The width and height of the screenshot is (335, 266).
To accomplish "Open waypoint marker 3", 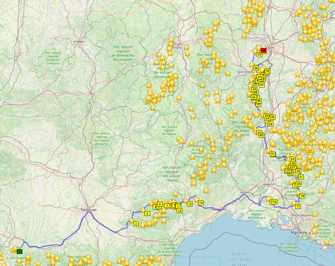I will pos(147,214).
